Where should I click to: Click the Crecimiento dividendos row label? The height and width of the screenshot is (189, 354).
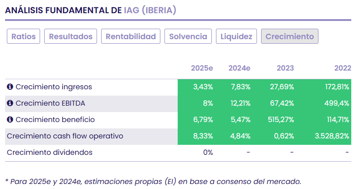[50, 153]
